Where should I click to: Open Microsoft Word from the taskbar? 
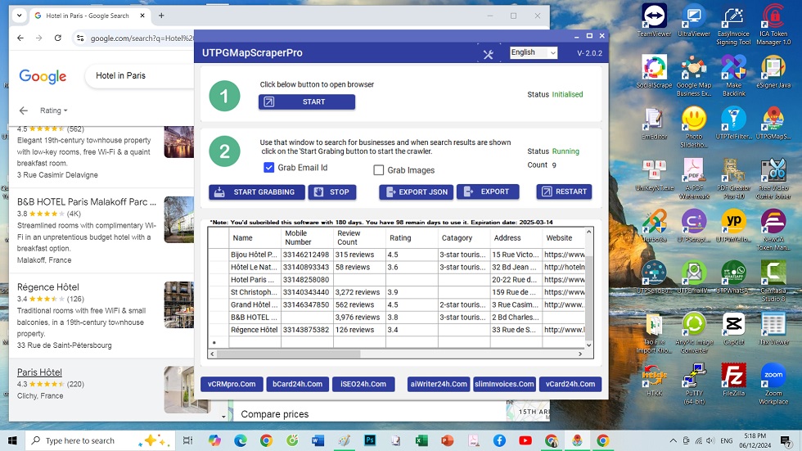point(318,440)
